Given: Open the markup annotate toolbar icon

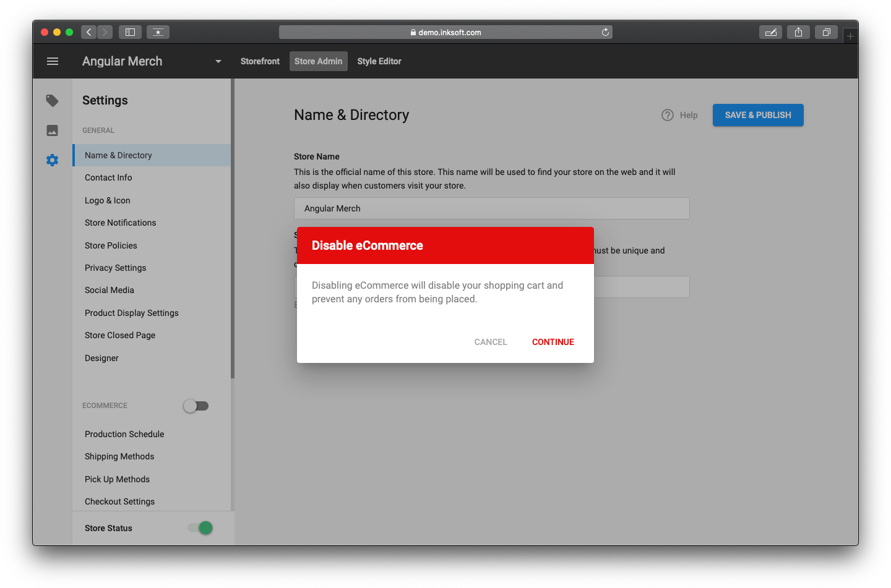Looking at the screenshot, I should click(x=770, y=32).
